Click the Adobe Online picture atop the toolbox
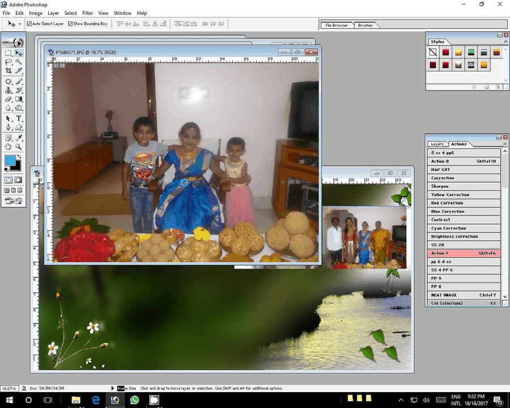Screen dimensions: 510x408 coord(14,42)
